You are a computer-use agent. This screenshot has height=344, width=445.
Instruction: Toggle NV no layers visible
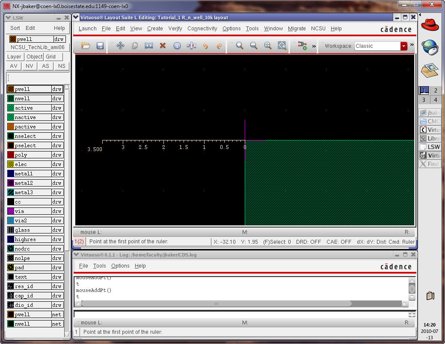(29, 66)
